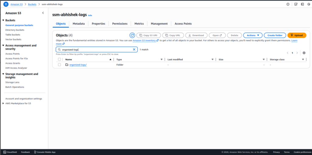Screen dimensions: 312x155
Task: Click the Create folder button
Action: (x=275, y=35)
